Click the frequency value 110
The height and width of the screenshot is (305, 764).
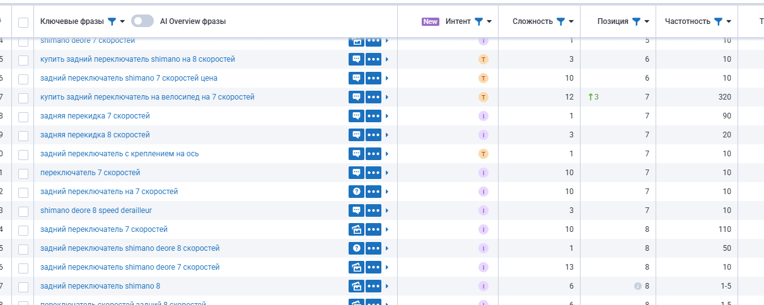tap(725, 229)
